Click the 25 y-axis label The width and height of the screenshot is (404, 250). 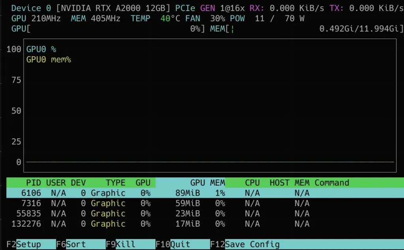click(x=16, y=142)
